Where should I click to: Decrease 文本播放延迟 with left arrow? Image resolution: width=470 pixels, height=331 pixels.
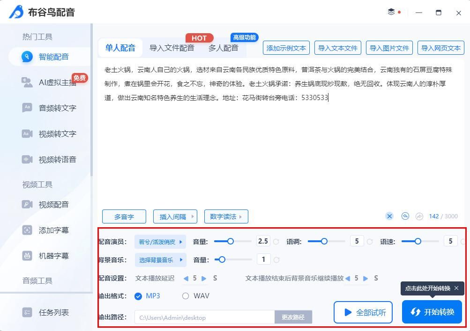click(x=186, y=278)
